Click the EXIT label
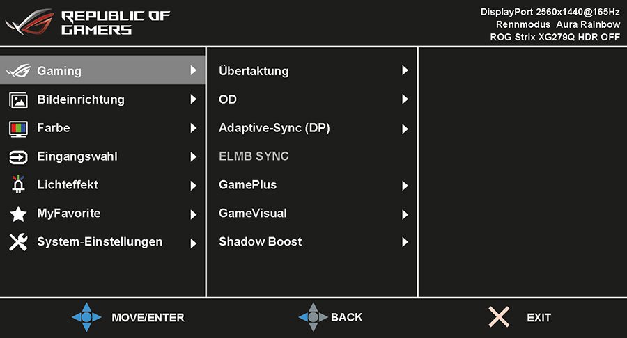Screen dimensions: 627x338 click(x=539, y=318)
